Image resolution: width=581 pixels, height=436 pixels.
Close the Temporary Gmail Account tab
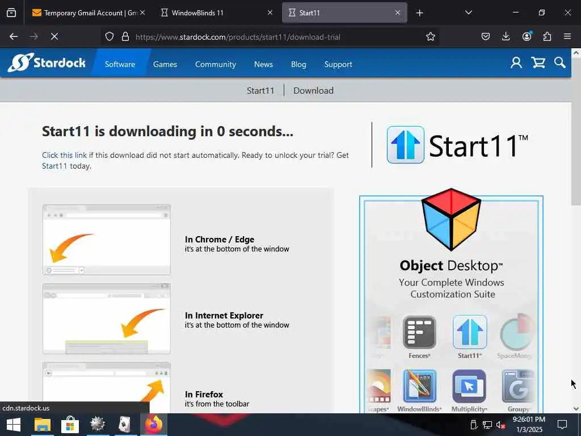(x=142, y=12)
